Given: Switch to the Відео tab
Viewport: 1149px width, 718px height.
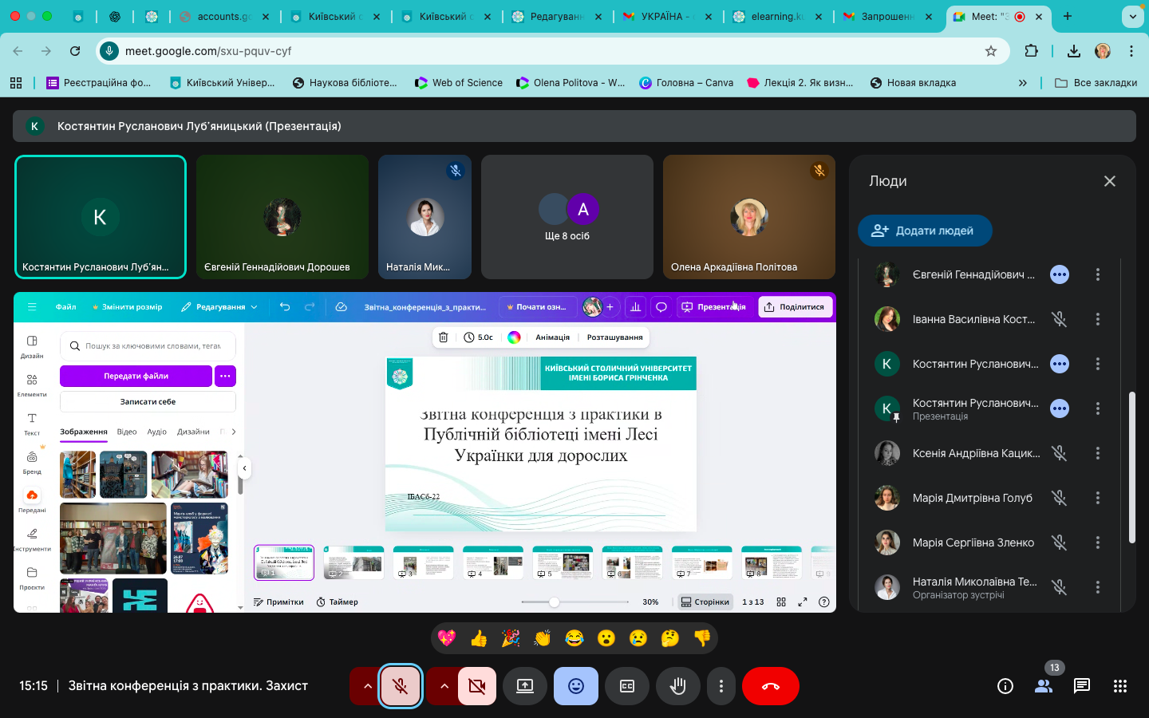Looking at the screenshot, I should click(x=127, y=432).
